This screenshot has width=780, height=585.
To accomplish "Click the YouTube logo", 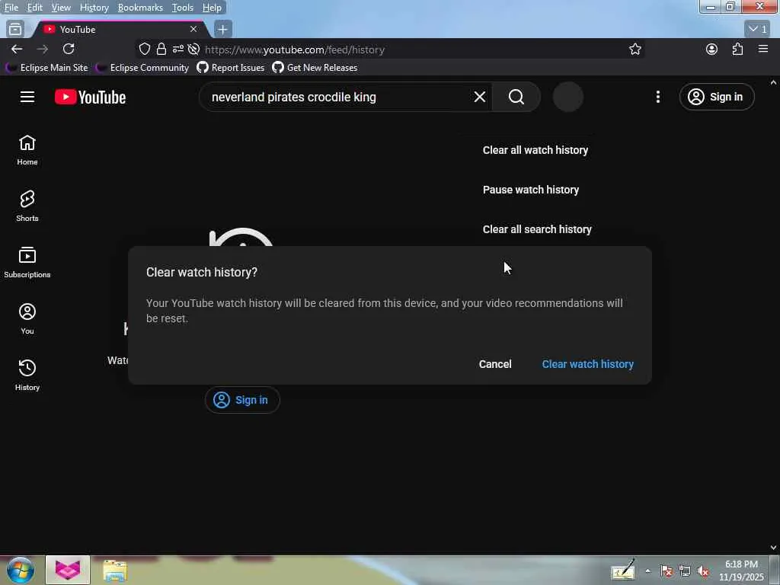I will pyautogui.click(x=90, y=97).
